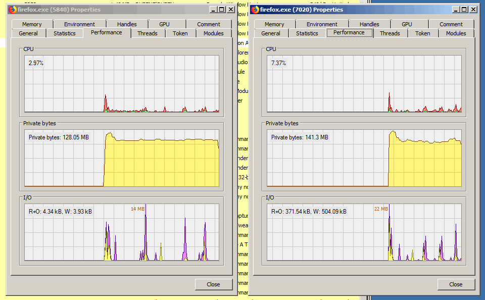
Task: Switch to Threads tab in firefox.exe (7020) window
Action: coord(390,33)
